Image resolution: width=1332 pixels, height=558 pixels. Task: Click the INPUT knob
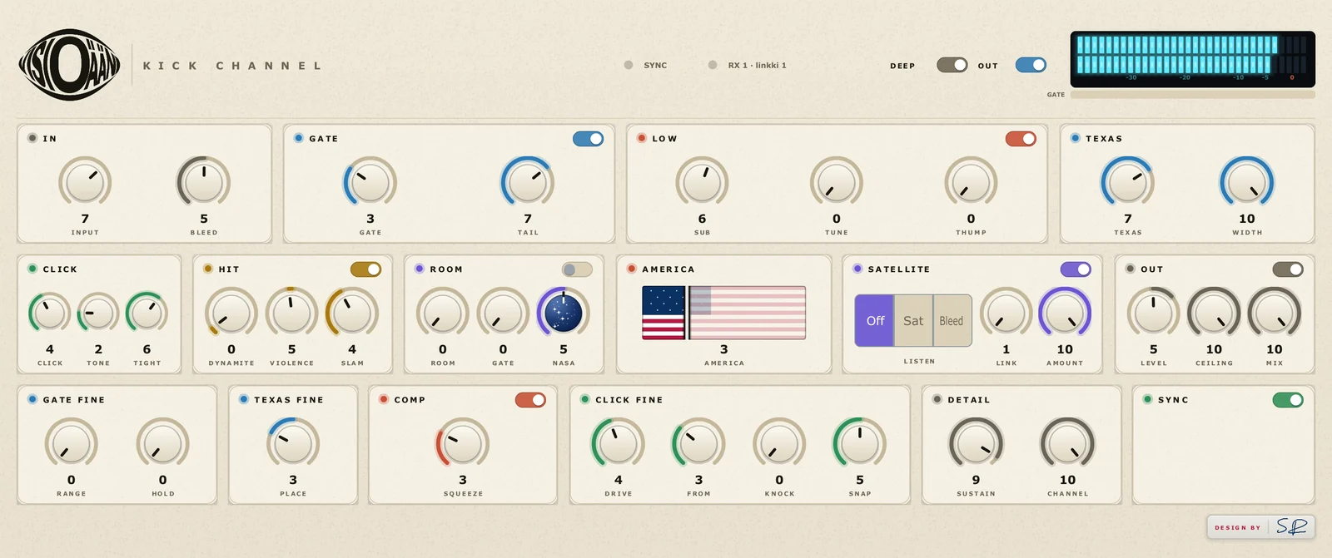(85, 183)
